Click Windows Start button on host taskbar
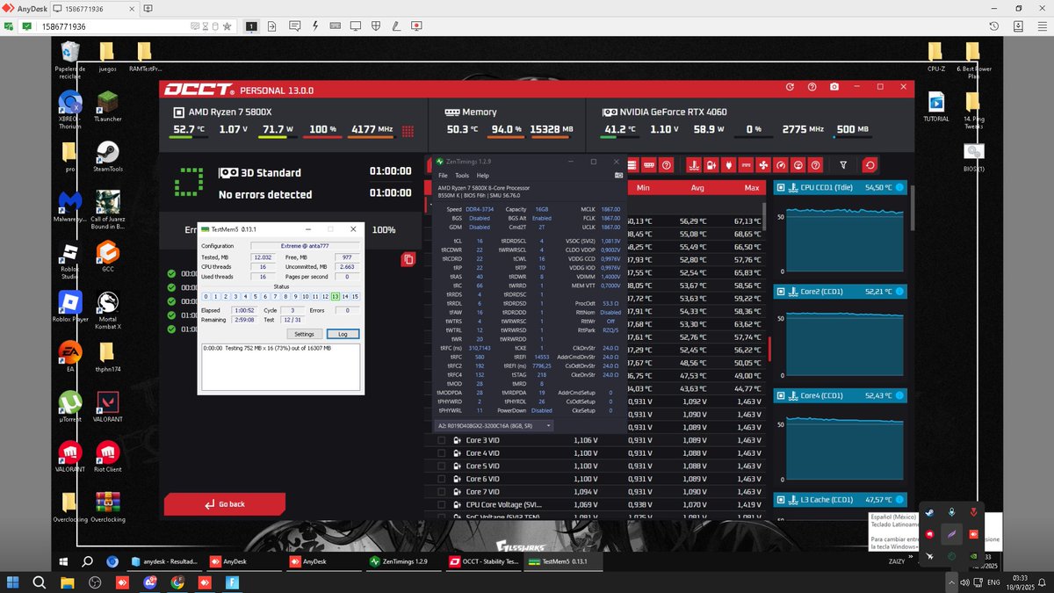 point(14,582)
